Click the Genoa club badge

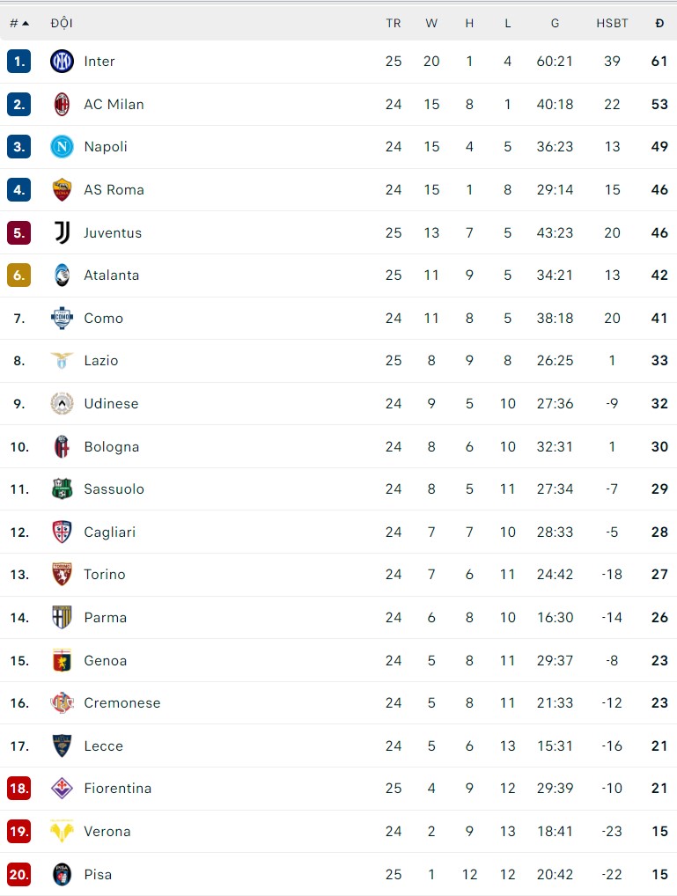(62, 660)
